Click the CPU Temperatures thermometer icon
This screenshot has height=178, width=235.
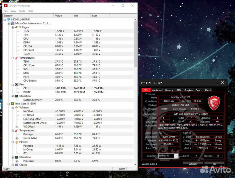17,131
